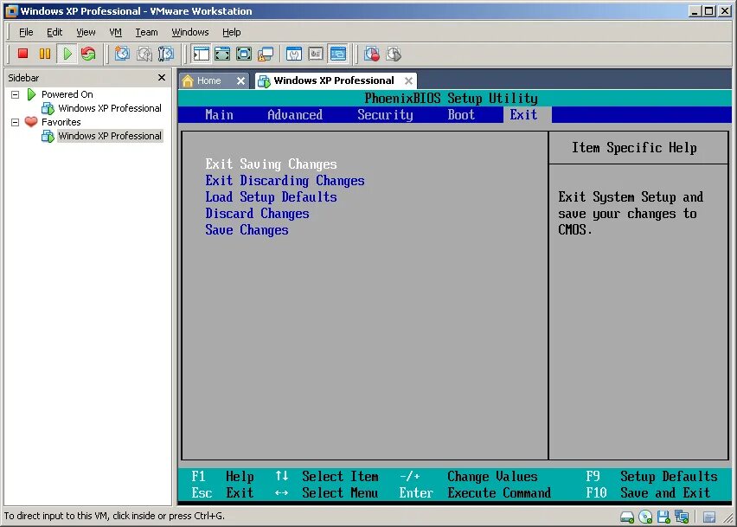The height and width of the screenshot is (527, 737).
Task: Click the Reset virtual machine icon
Action: 88,54
